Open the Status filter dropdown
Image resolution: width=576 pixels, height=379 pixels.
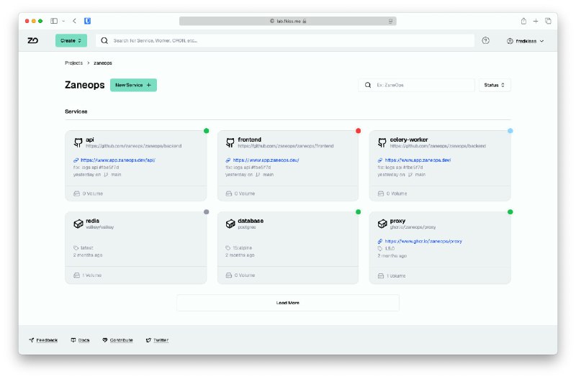495,85
